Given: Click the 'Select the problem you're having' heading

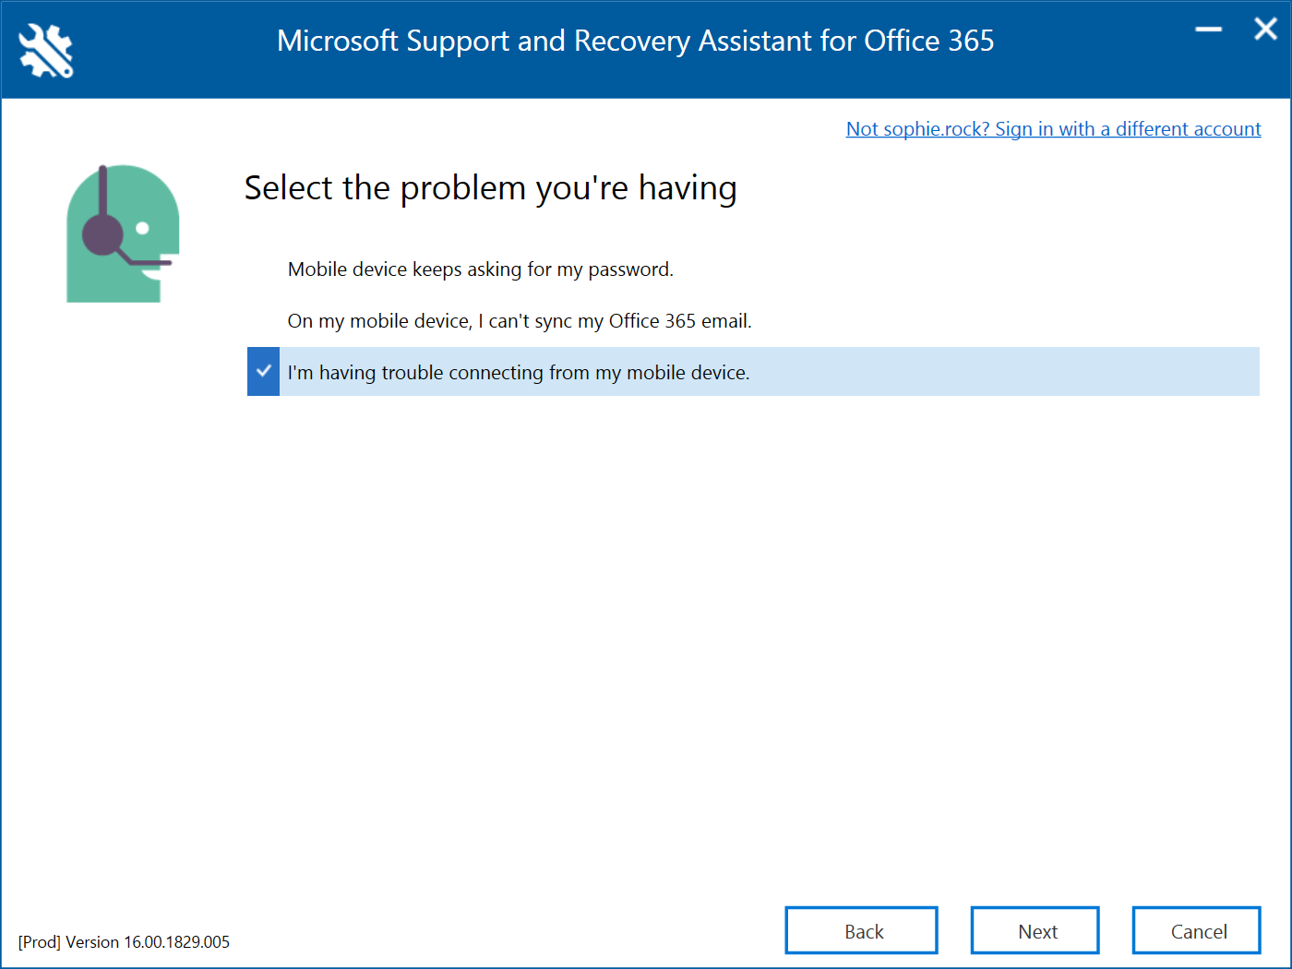Looking at the screenshot, I should (x=490, y=188).
